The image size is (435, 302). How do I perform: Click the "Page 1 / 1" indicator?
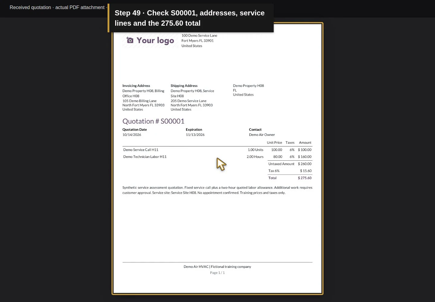click(217, 273)
